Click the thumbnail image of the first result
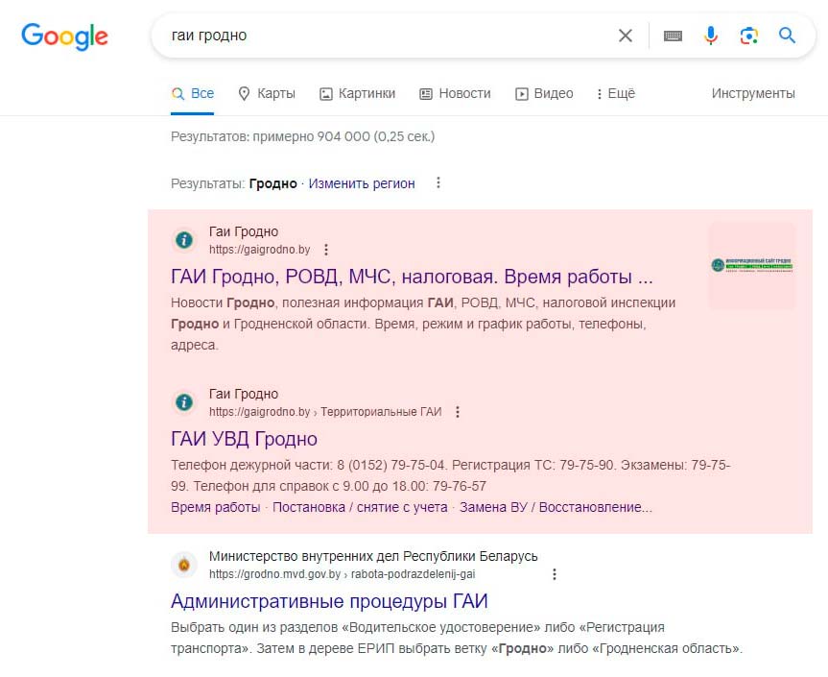 coord(751,266)
